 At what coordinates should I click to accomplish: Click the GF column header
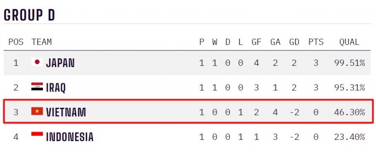256,42
